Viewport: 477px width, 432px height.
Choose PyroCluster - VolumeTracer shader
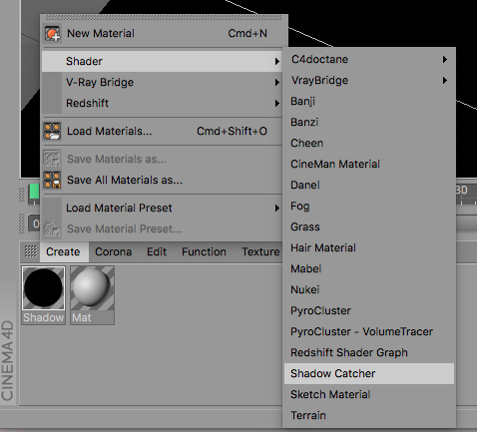coord(369,331)
